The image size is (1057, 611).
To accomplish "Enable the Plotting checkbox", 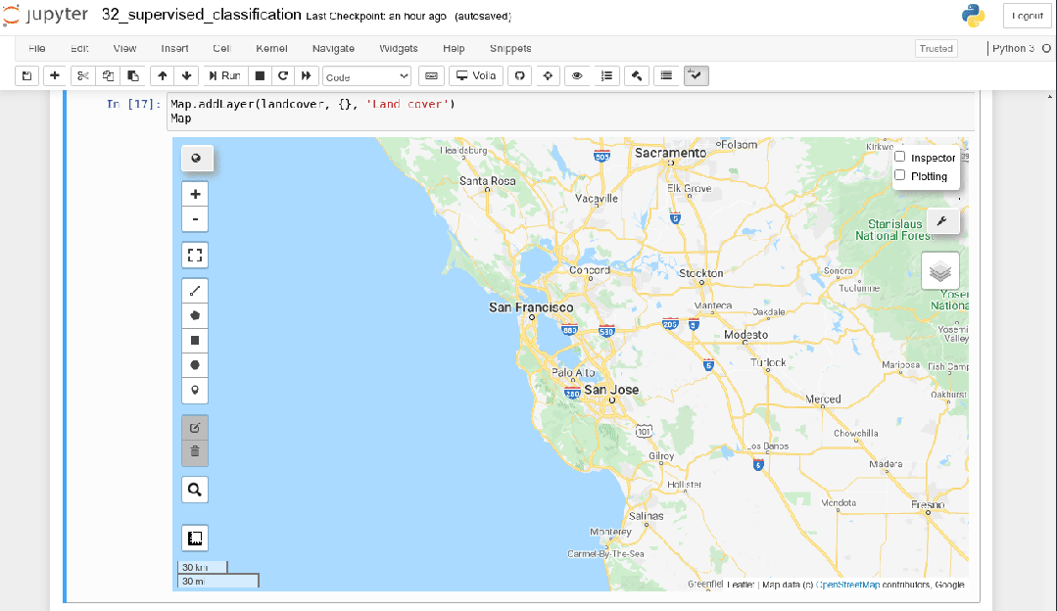I will (x=900, y=175).
